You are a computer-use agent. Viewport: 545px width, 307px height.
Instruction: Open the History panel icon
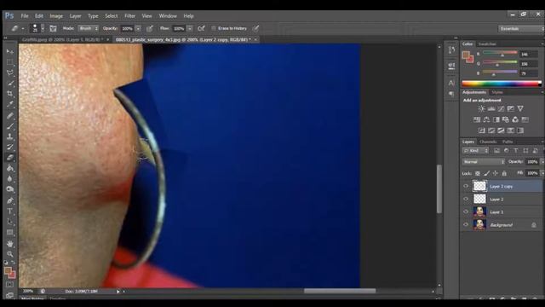(x=451, y=50)
